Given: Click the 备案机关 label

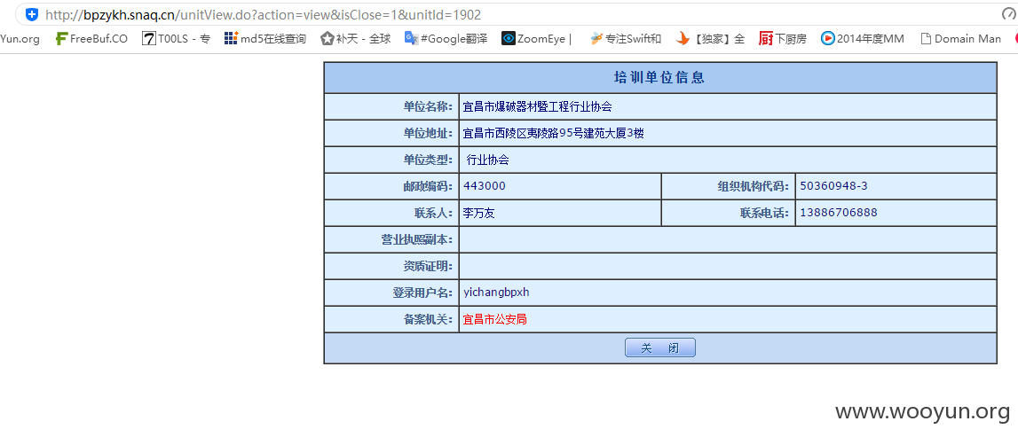Looking at the screenshot, I should [428, 319].
